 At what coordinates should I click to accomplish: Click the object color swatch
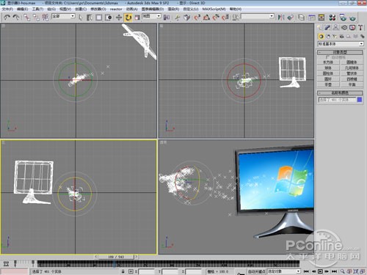point(360,100)
